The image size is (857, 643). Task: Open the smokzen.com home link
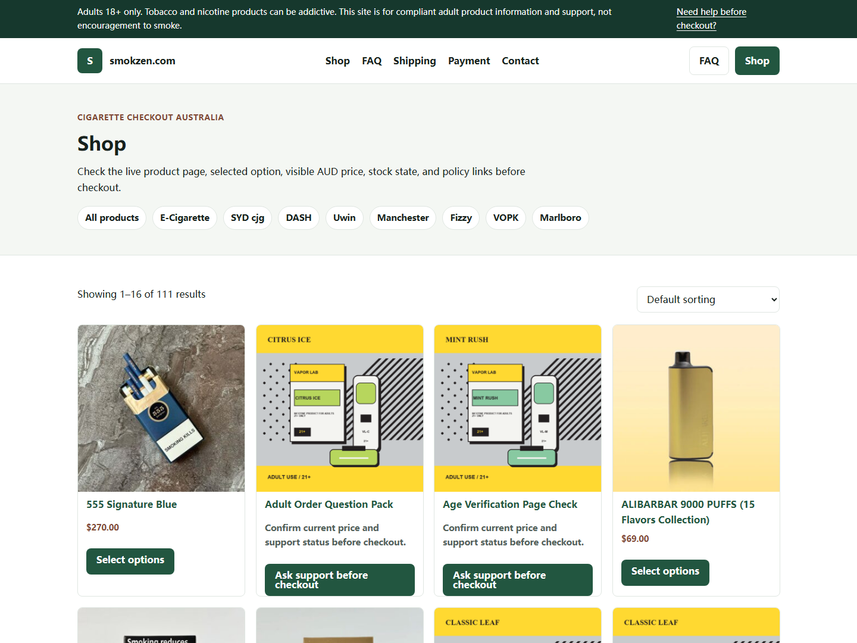(142, 61)
